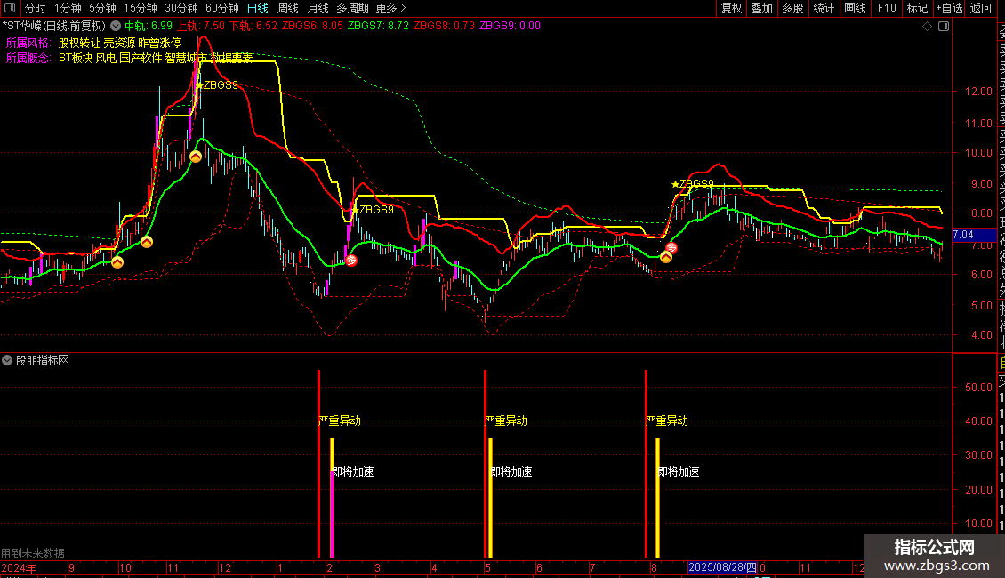Select the 月线 monthly tab
The width and height of the screenshot is (1005, 578).
[x=318, y=8]
